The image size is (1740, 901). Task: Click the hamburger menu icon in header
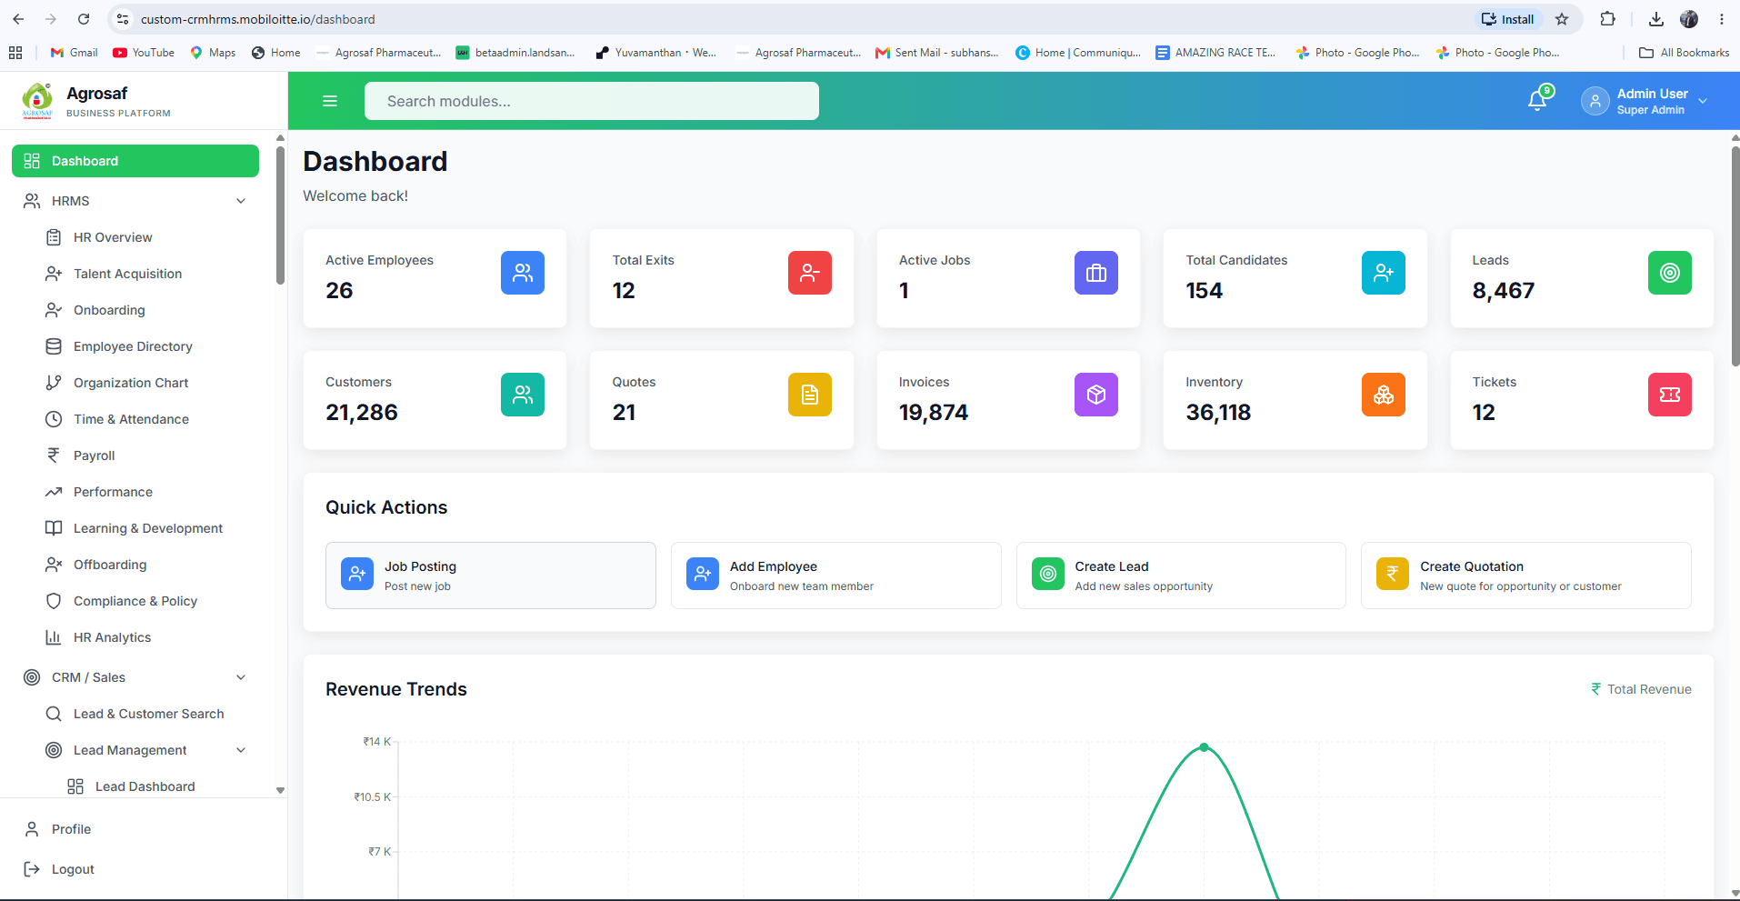coord(330,101)
